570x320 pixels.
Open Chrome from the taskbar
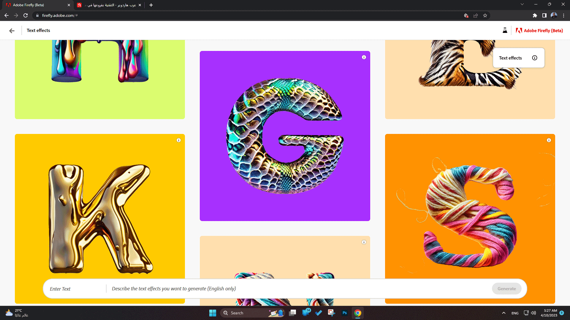coord(358,313)
